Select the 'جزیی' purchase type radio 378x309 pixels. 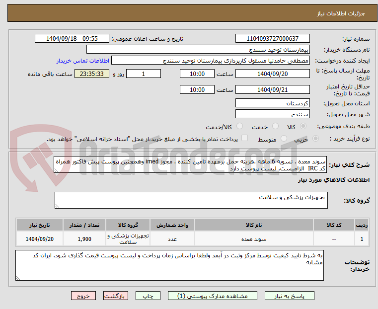coord(315,138)
